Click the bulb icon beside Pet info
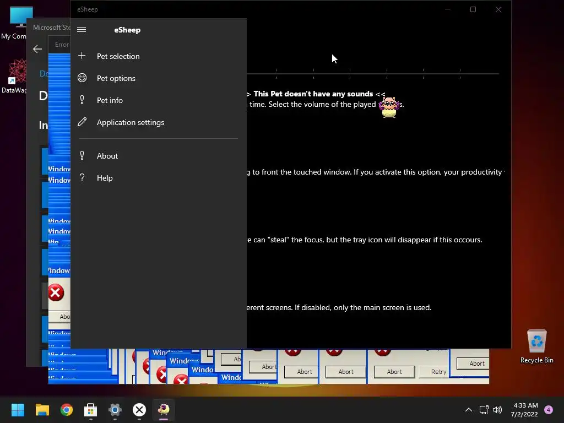564x423 pixels. coord(82,100)
